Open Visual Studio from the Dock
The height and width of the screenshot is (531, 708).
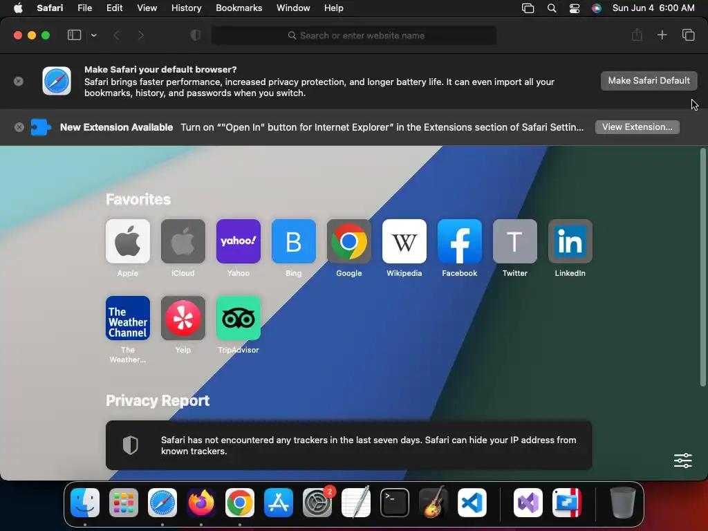[528, 503]
